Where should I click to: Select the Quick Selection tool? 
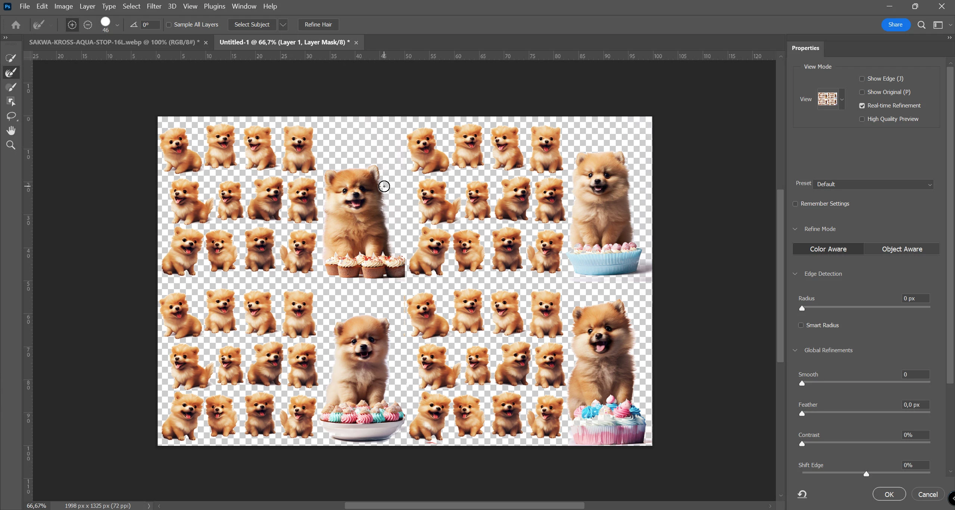tap(11, 58)
